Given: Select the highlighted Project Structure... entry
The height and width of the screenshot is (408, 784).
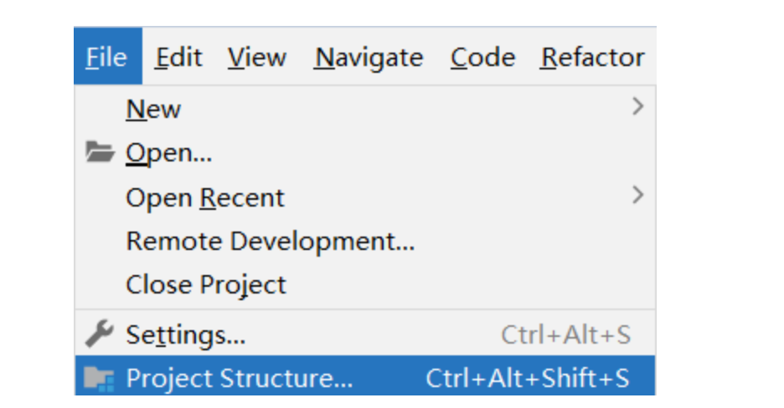Looking at the screenshot, I should (365, 376).
